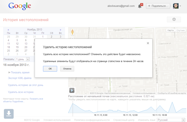Click 'Экспорт KML-файла' link

pyautogui.click(x=20, y=78)
